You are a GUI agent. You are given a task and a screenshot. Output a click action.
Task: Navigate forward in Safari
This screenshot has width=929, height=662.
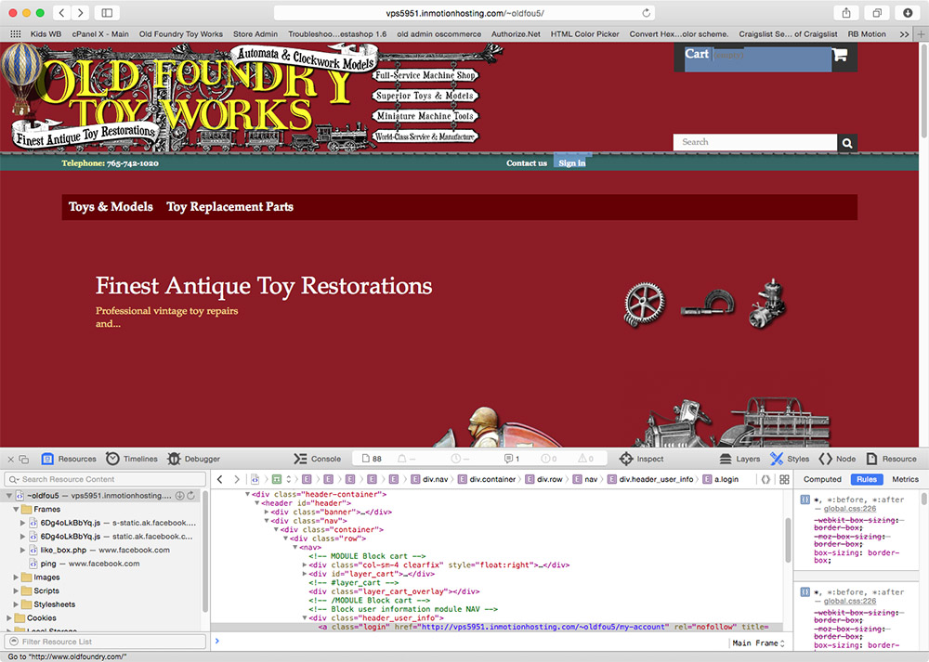point(81,13)
